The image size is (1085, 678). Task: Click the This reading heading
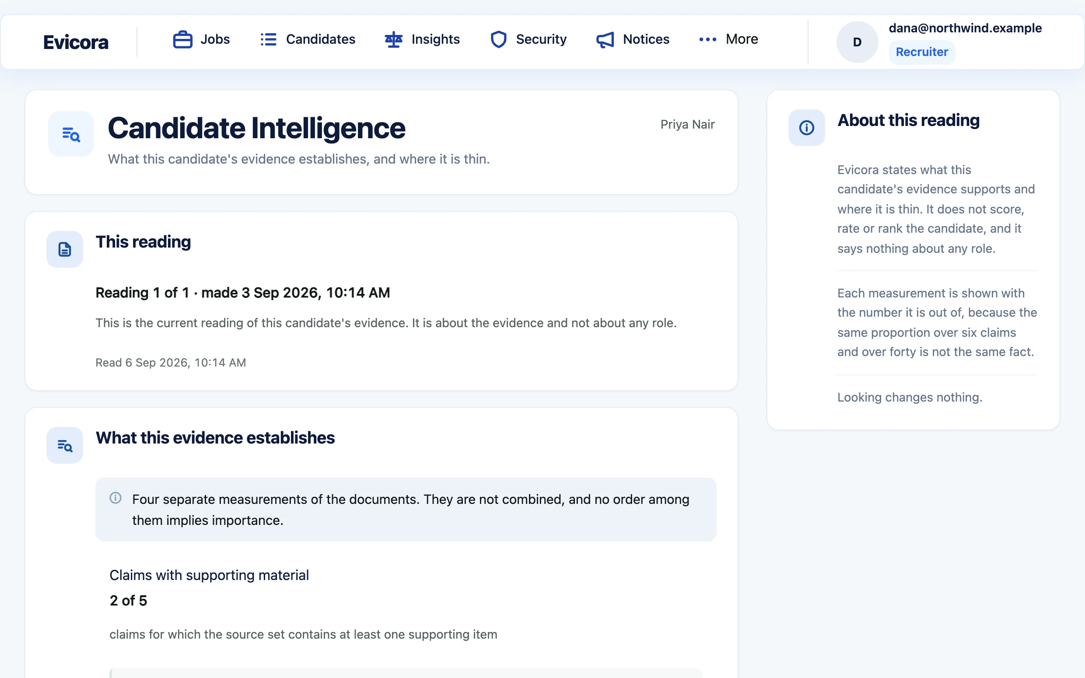143,242
